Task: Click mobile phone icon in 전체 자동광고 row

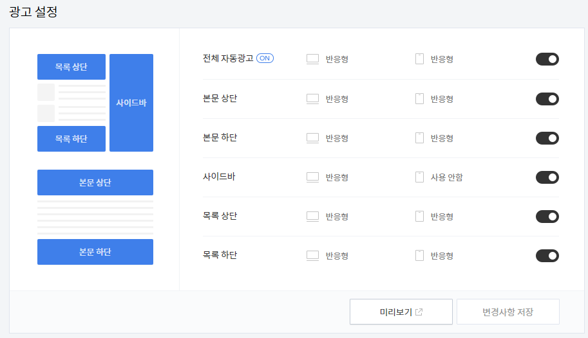Action: (420, 59)
